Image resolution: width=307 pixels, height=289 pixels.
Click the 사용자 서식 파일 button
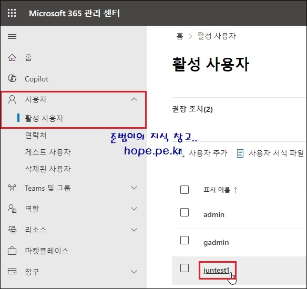click(x=270, y=153)
